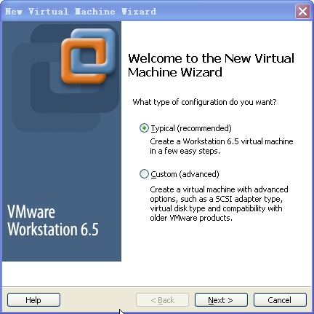Select the Custom (advanced) radio button

(x=144, y=174)
